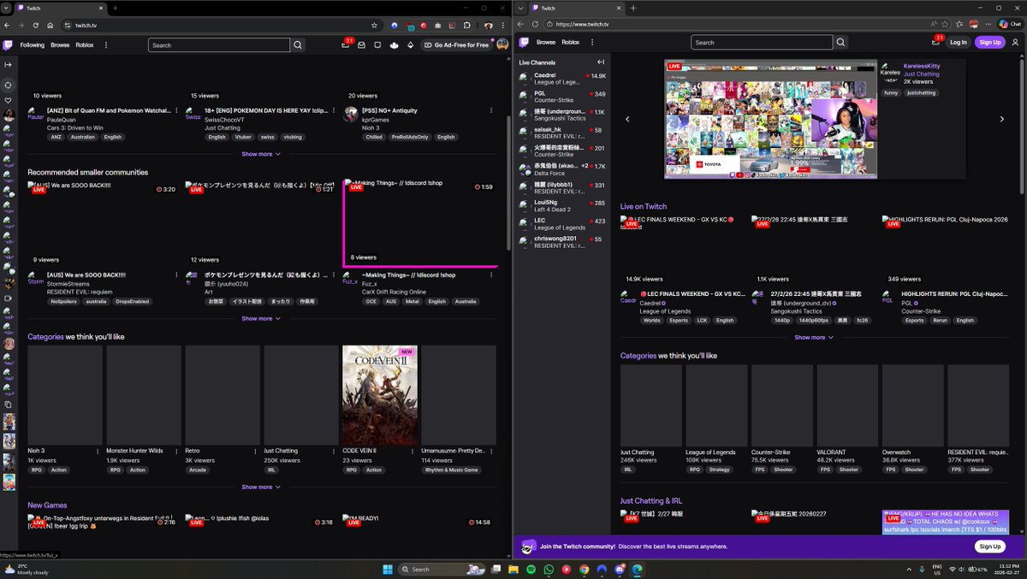The image size is (1027, 579).
Task: Click Sign Up in the bottom community banner
Action: click(990, 547)
